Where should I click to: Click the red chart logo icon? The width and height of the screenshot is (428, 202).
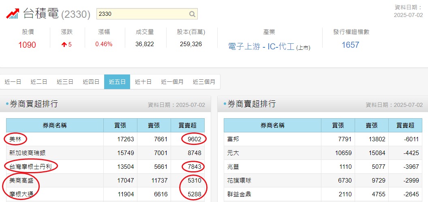[13, 14]
